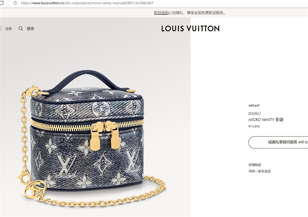Follow the 即刻选购 underlined link
Viewport: 308px width, 217px height.
161,13
